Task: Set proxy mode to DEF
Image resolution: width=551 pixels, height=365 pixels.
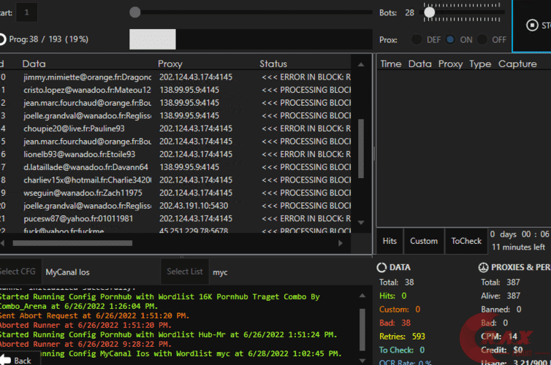Action: [416, 39]
